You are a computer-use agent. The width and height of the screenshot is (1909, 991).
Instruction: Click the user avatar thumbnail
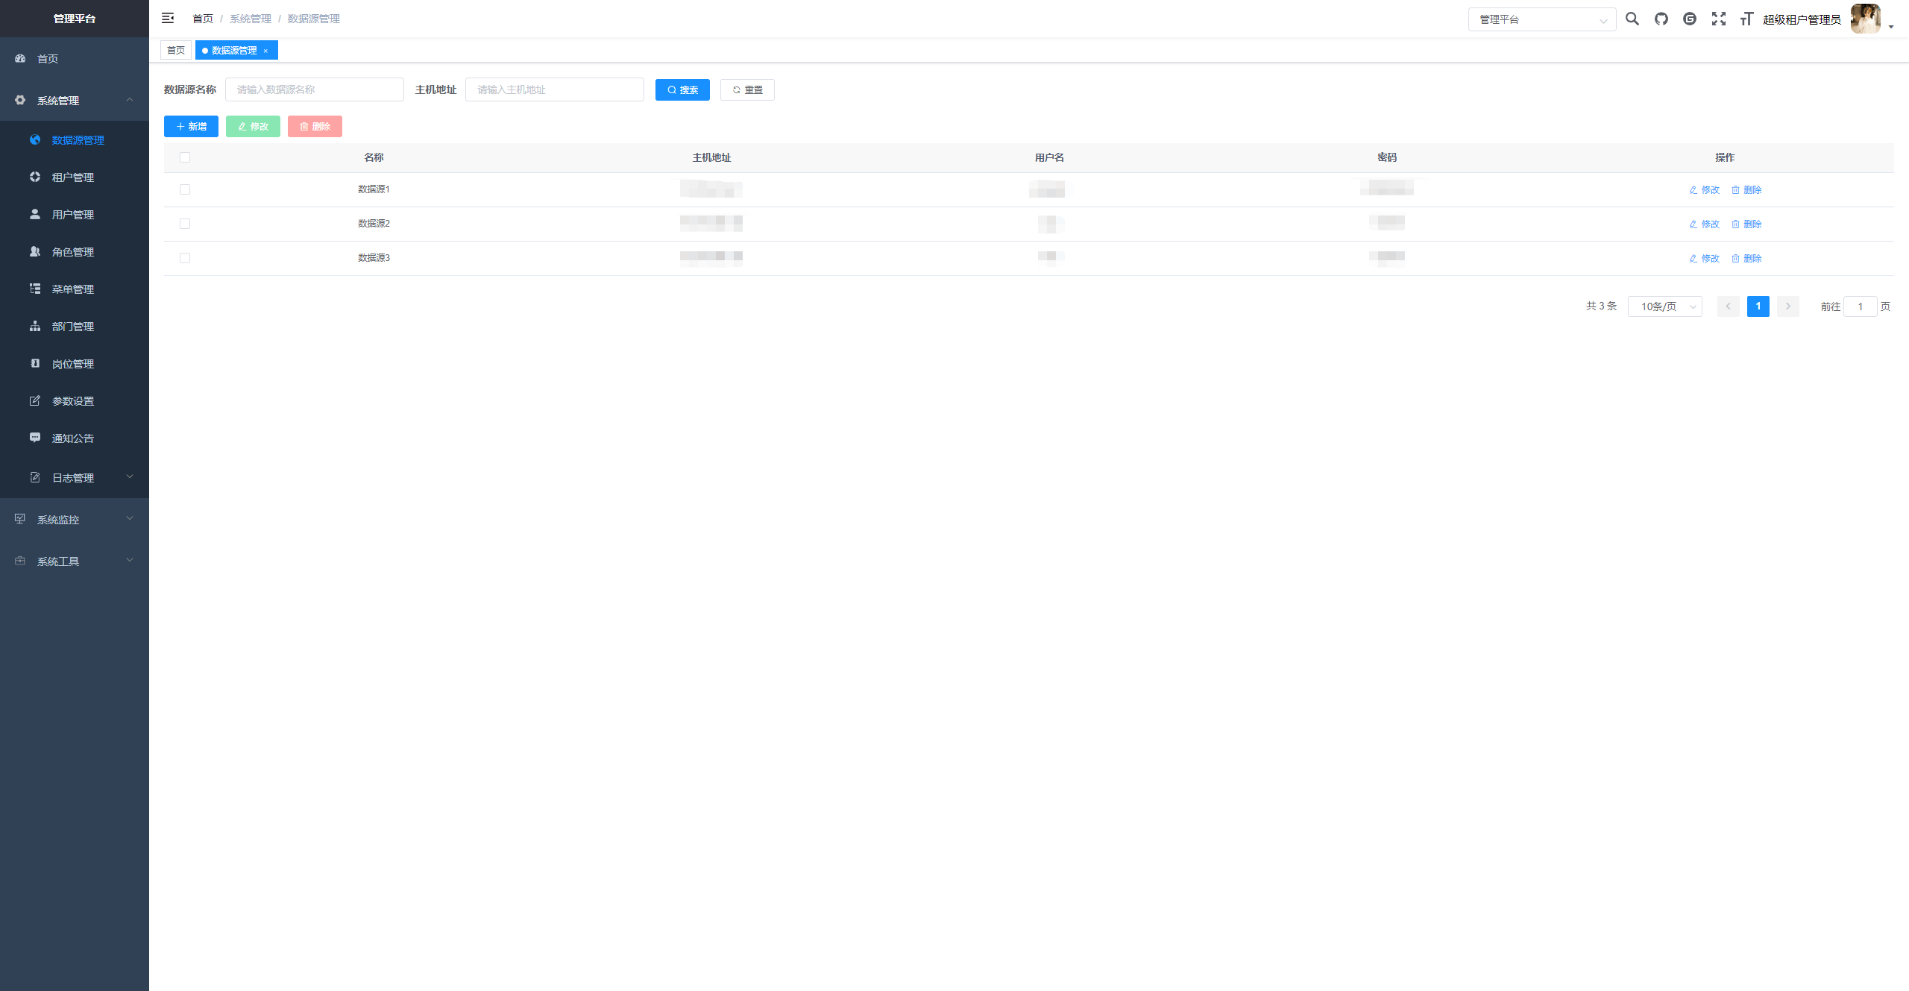(1866, 19)
